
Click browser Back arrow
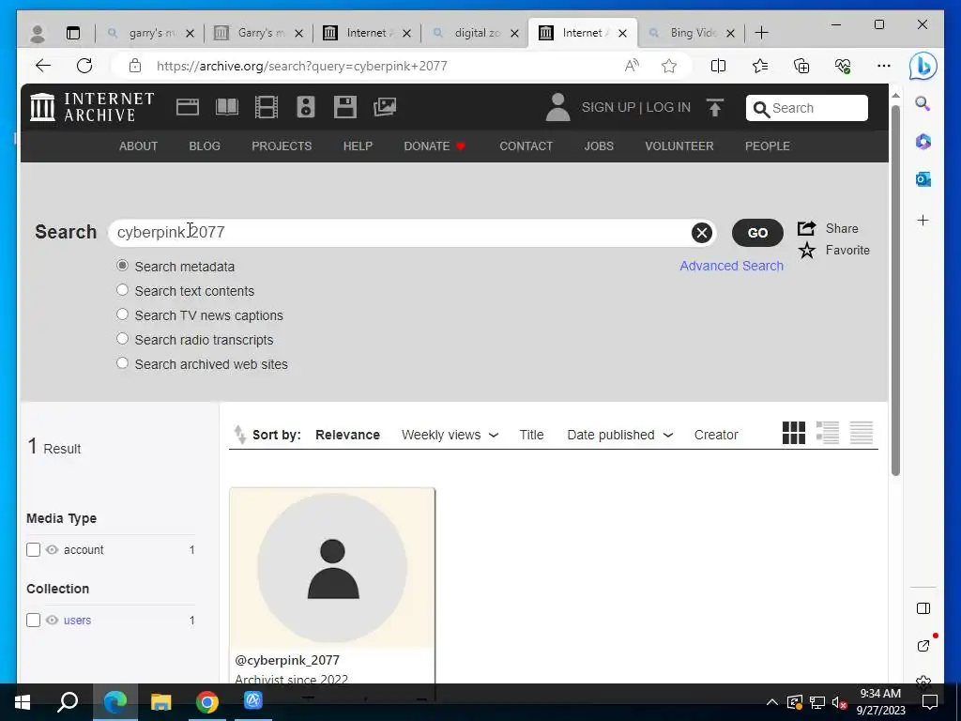click(43, 66)
